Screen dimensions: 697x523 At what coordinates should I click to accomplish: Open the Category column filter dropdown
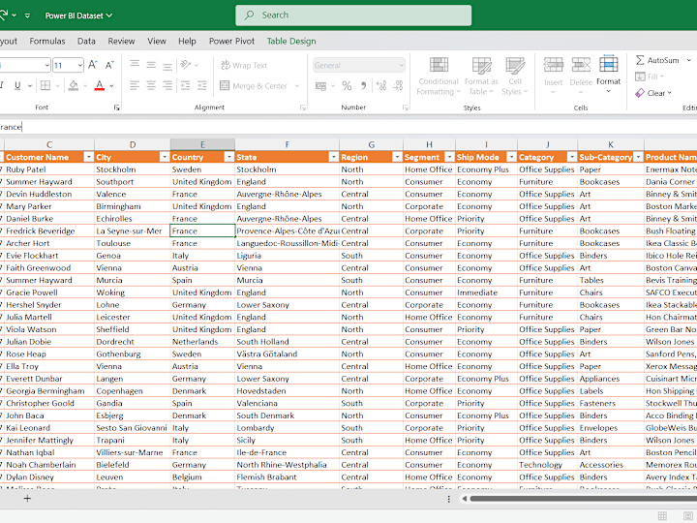pos(572,157)
